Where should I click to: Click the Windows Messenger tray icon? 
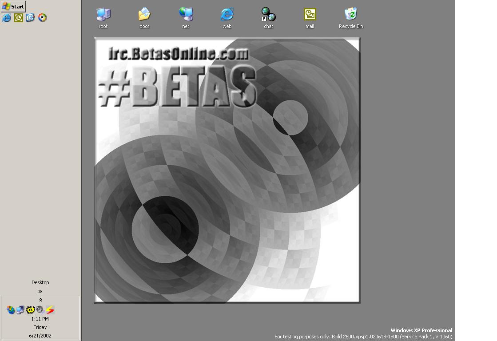tap(11, 310)
